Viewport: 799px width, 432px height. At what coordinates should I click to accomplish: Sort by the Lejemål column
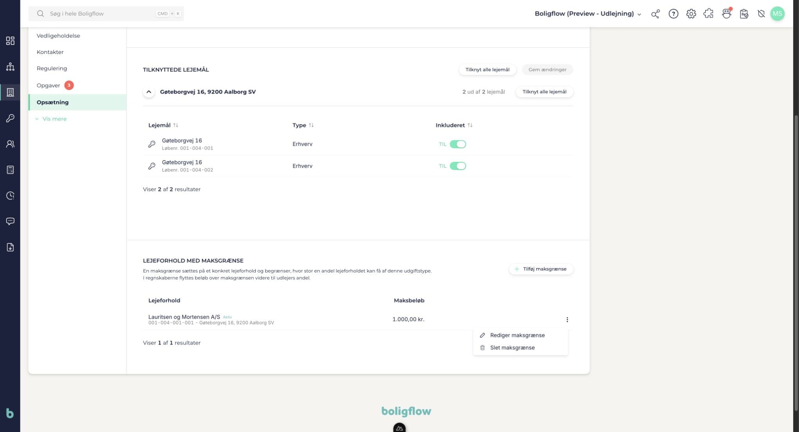[163, 125]
